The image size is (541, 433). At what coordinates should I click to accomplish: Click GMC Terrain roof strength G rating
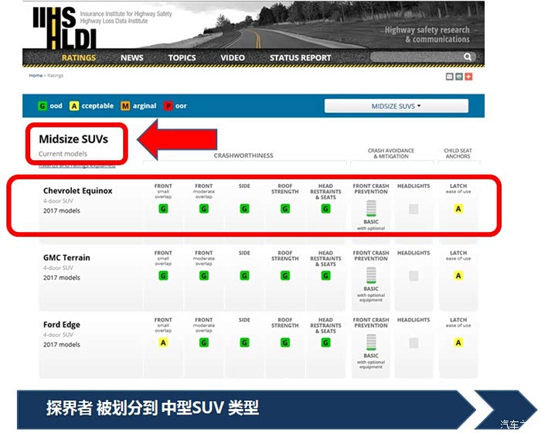tap(285, 275)
